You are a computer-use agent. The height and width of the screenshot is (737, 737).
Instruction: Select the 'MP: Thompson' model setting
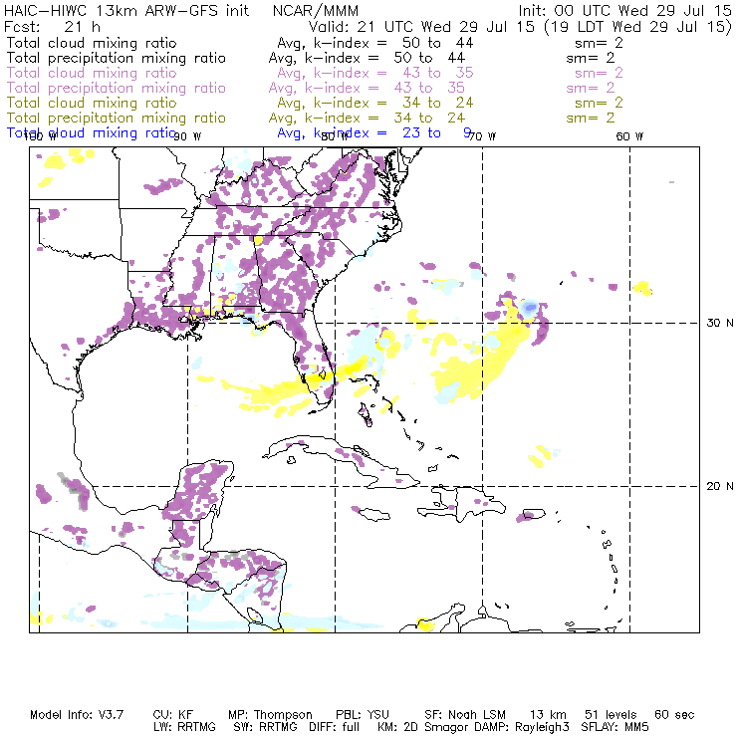pyautogui.click(x=270, y=715)
